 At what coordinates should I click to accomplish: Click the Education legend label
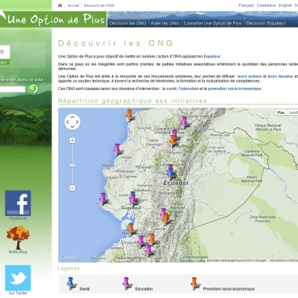[x=144, y=289]
